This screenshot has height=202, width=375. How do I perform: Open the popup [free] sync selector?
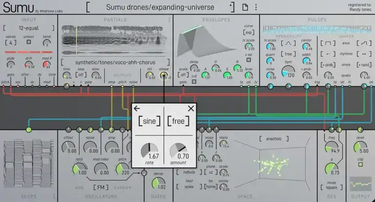coord(178,121)
